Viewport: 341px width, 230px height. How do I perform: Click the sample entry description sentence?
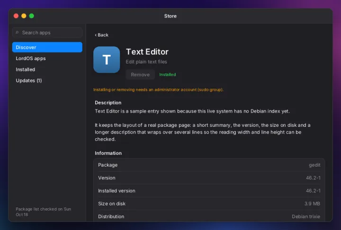point(192,111)
